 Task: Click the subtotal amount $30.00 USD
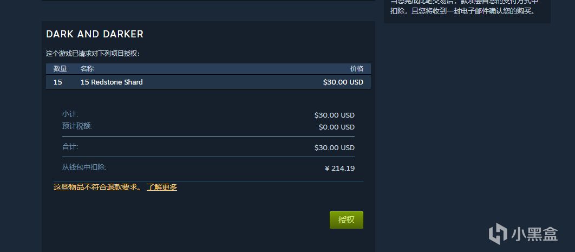(x=334, y=115)
